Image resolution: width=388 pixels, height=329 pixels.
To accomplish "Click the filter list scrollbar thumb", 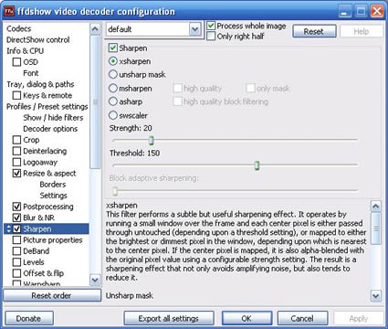I will pyautogui.click(x=95, y=101).
